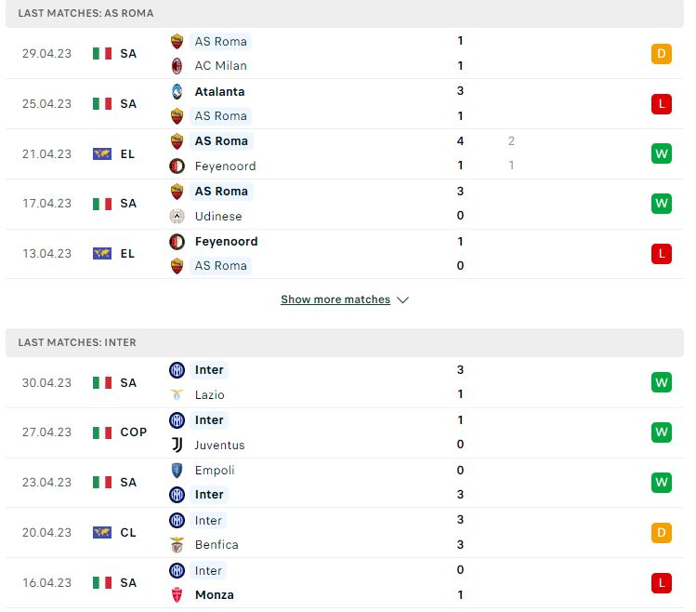Click the Atalanta club crest icon
The height and width of the screenshot is (612, 696).
pyautogui.click(x=177, y=91)
